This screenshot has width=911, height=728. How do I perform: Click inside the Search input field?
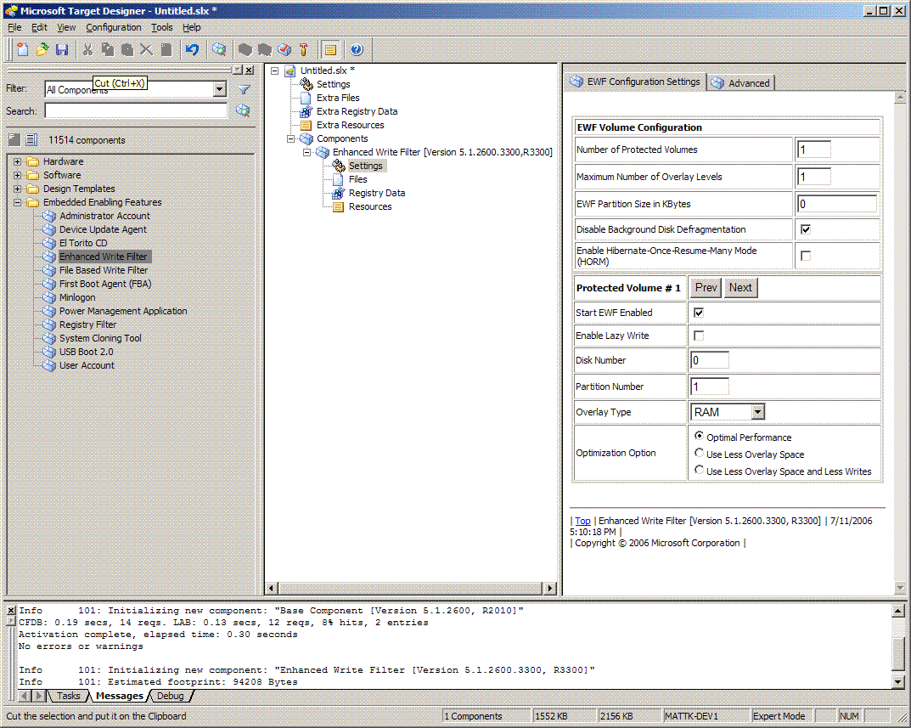136,110
